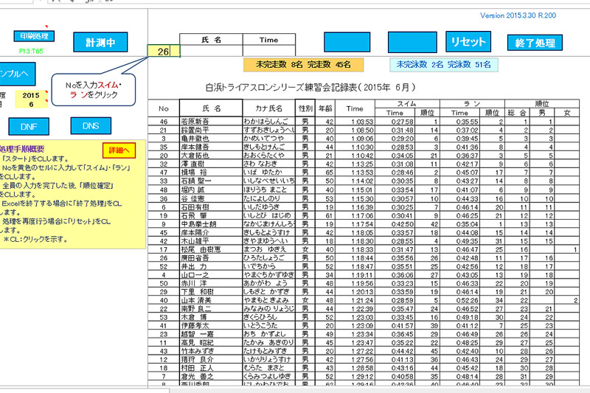Select the yellow No input cell showing 26
This screenshot has width=590, height=393.
164,52
